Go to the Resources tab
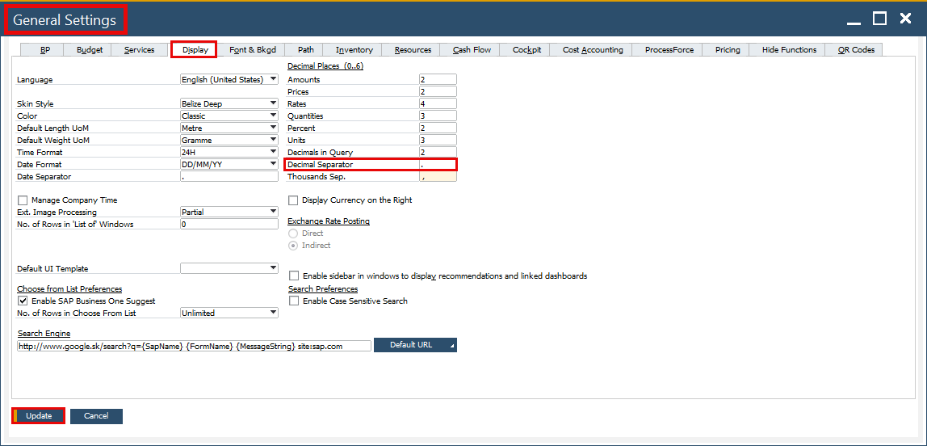 coord(413,49)
